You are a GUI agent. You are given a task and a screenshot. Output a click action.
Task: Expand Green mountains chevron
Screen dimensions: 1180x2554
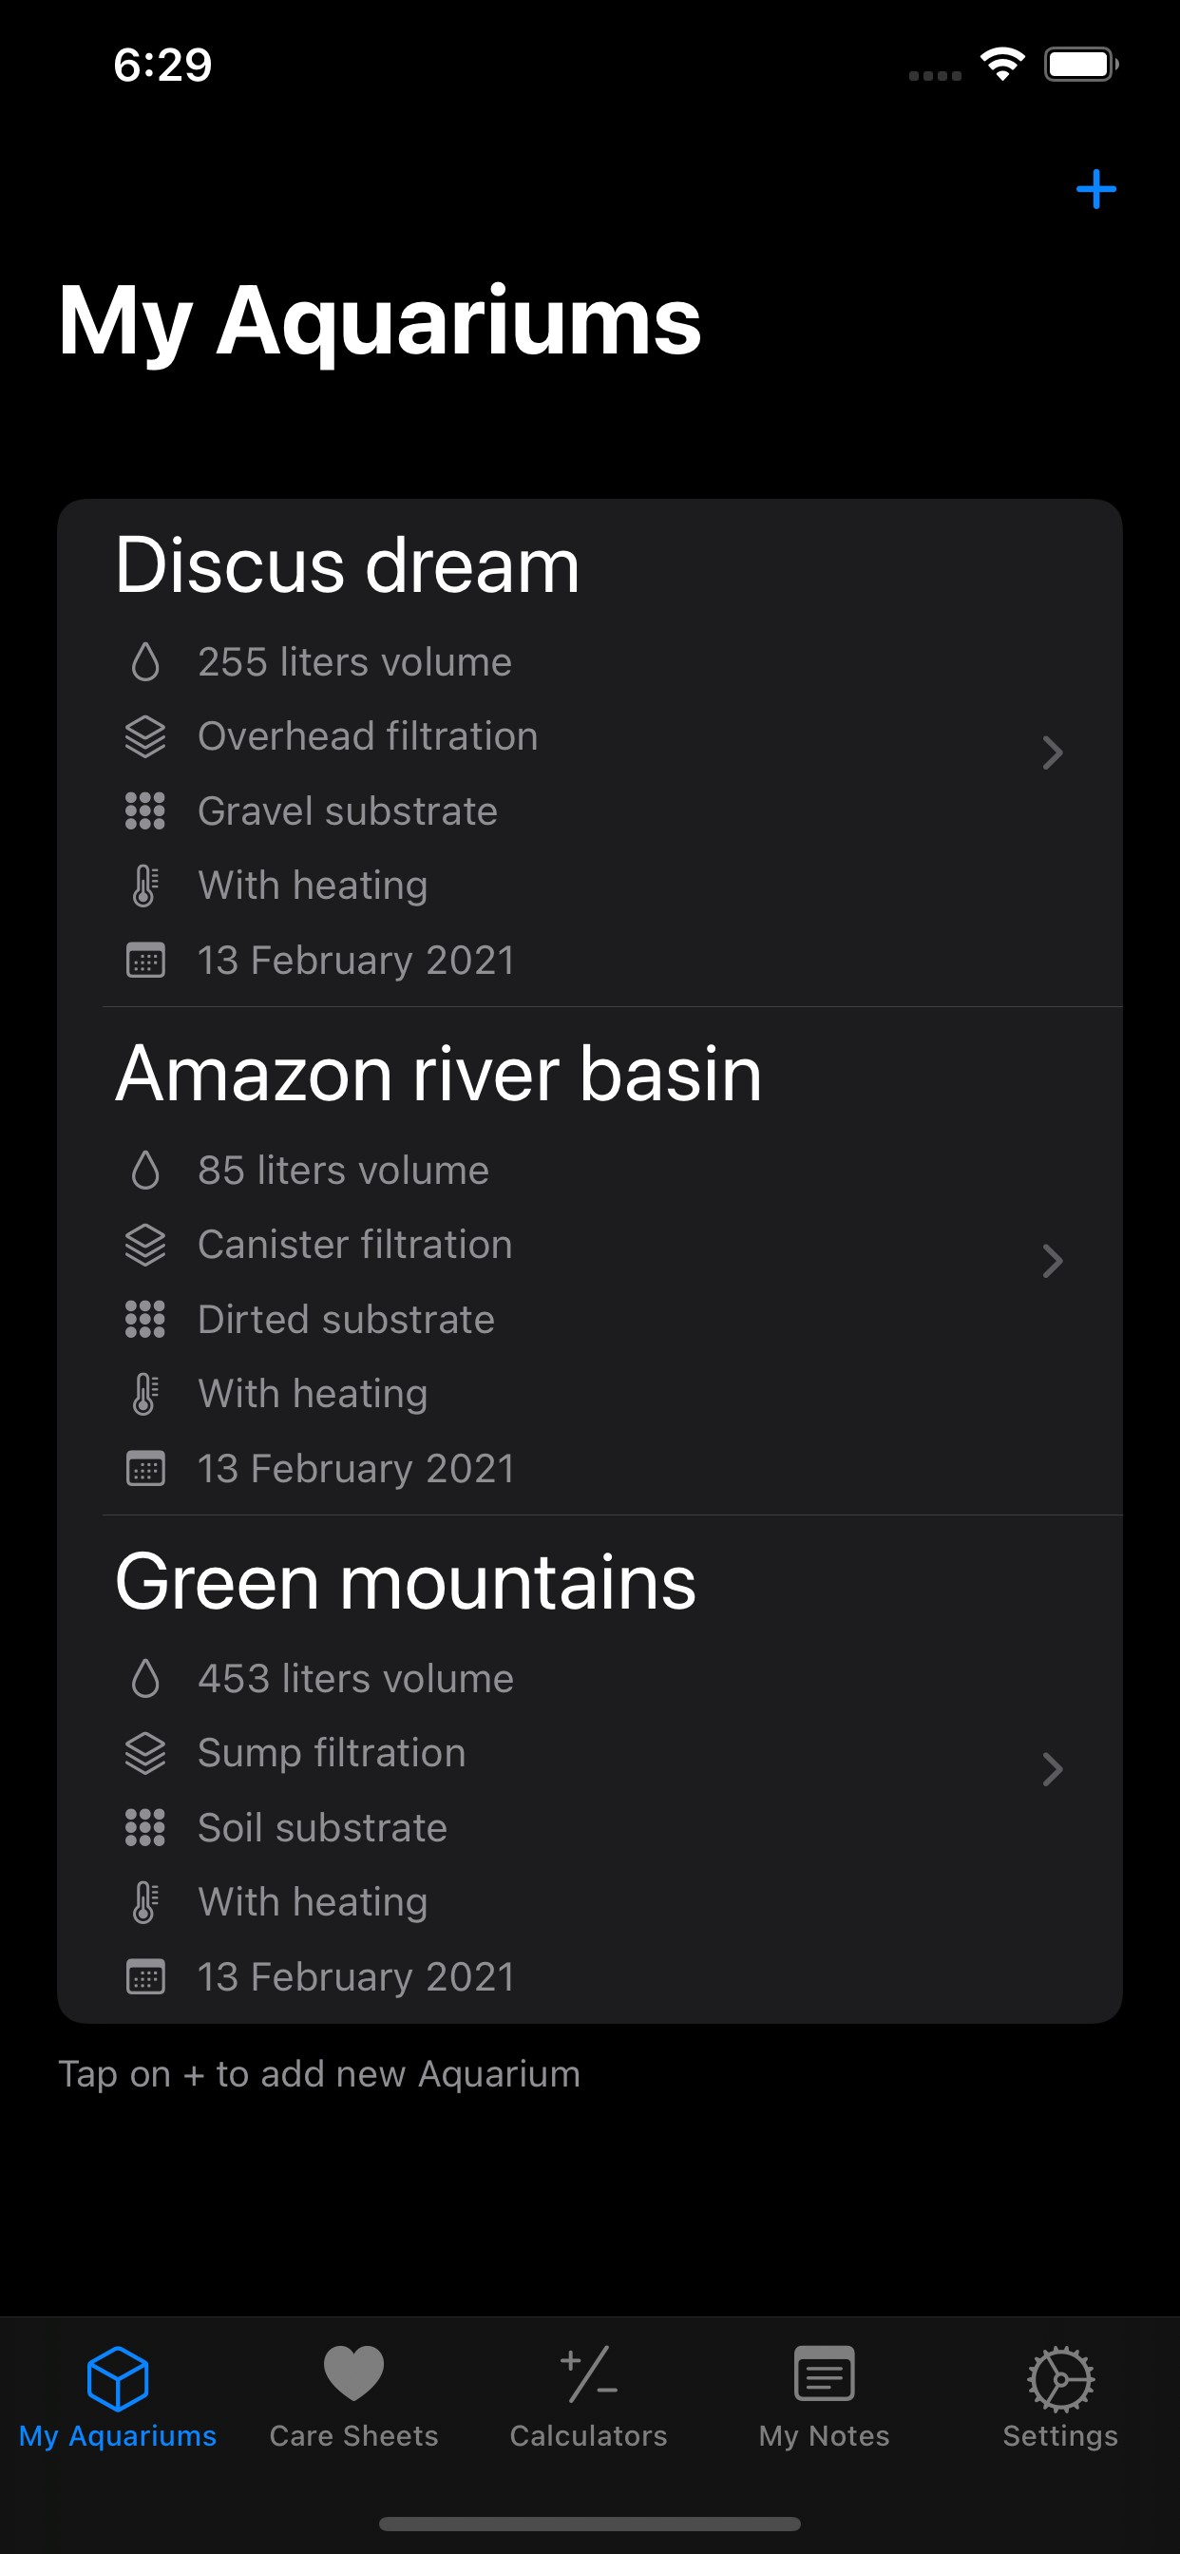(1052, 1770)
